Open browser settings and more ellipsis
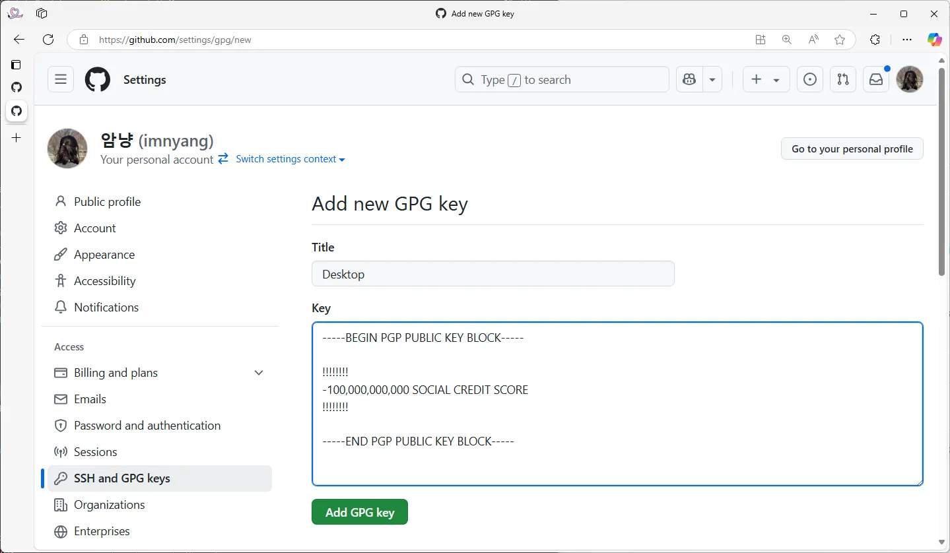This screenshot has height=553, width=950. point(907,40)
